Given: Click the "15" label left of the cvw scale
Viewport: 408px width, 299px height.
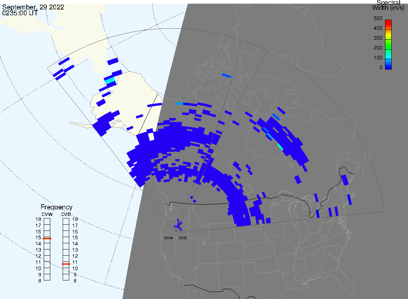Looking at the screenshot, I should (38, 237).
